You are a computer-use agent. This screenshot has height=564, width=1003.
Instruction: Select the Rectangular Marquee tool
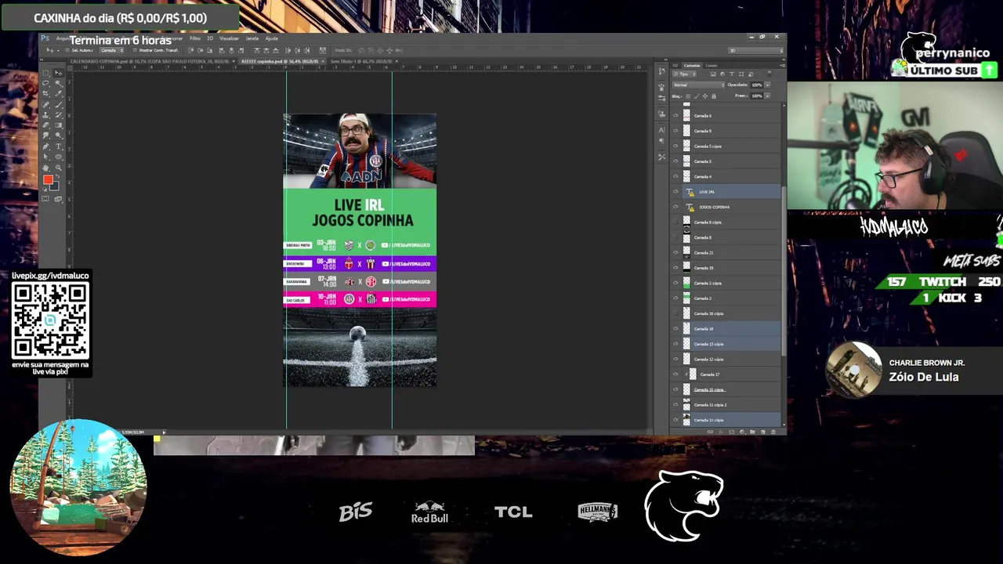pyautogui.click(x=45, y=73)
